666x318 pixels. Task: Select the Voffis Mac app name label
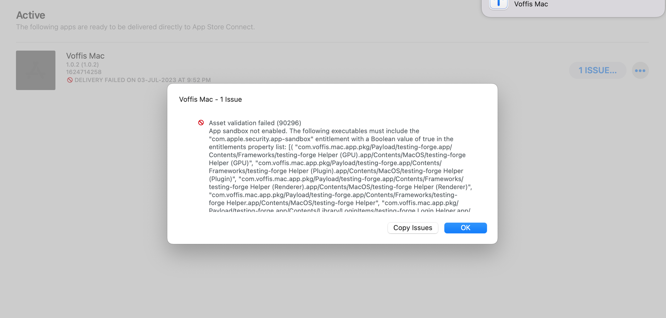(x=85, y=56)
